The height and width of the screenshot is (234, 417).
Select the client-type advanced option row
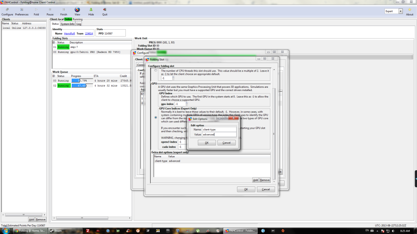(212, 161)
